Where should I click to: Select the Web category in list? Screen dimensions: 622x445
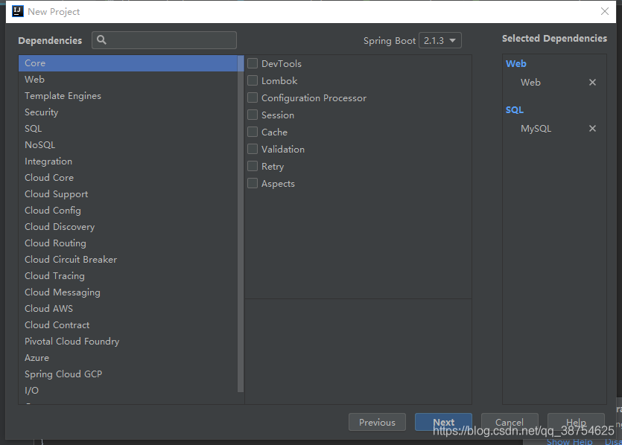pos(127,80)
